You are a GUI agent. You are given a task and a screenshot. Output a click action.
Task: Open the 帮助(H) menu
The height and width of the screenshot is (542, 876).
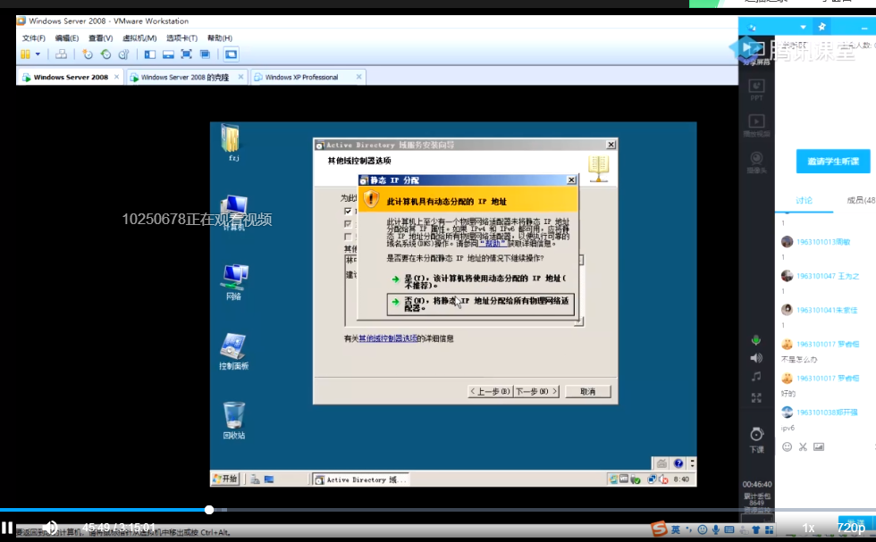coord(220,38)
